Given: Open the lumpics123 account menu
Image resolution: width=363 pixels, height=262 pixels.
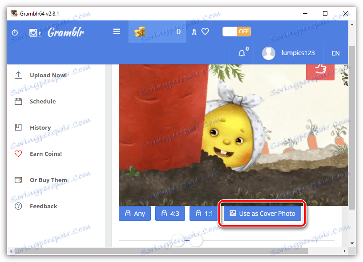Looking at the screenshot, I should point(298,53).
